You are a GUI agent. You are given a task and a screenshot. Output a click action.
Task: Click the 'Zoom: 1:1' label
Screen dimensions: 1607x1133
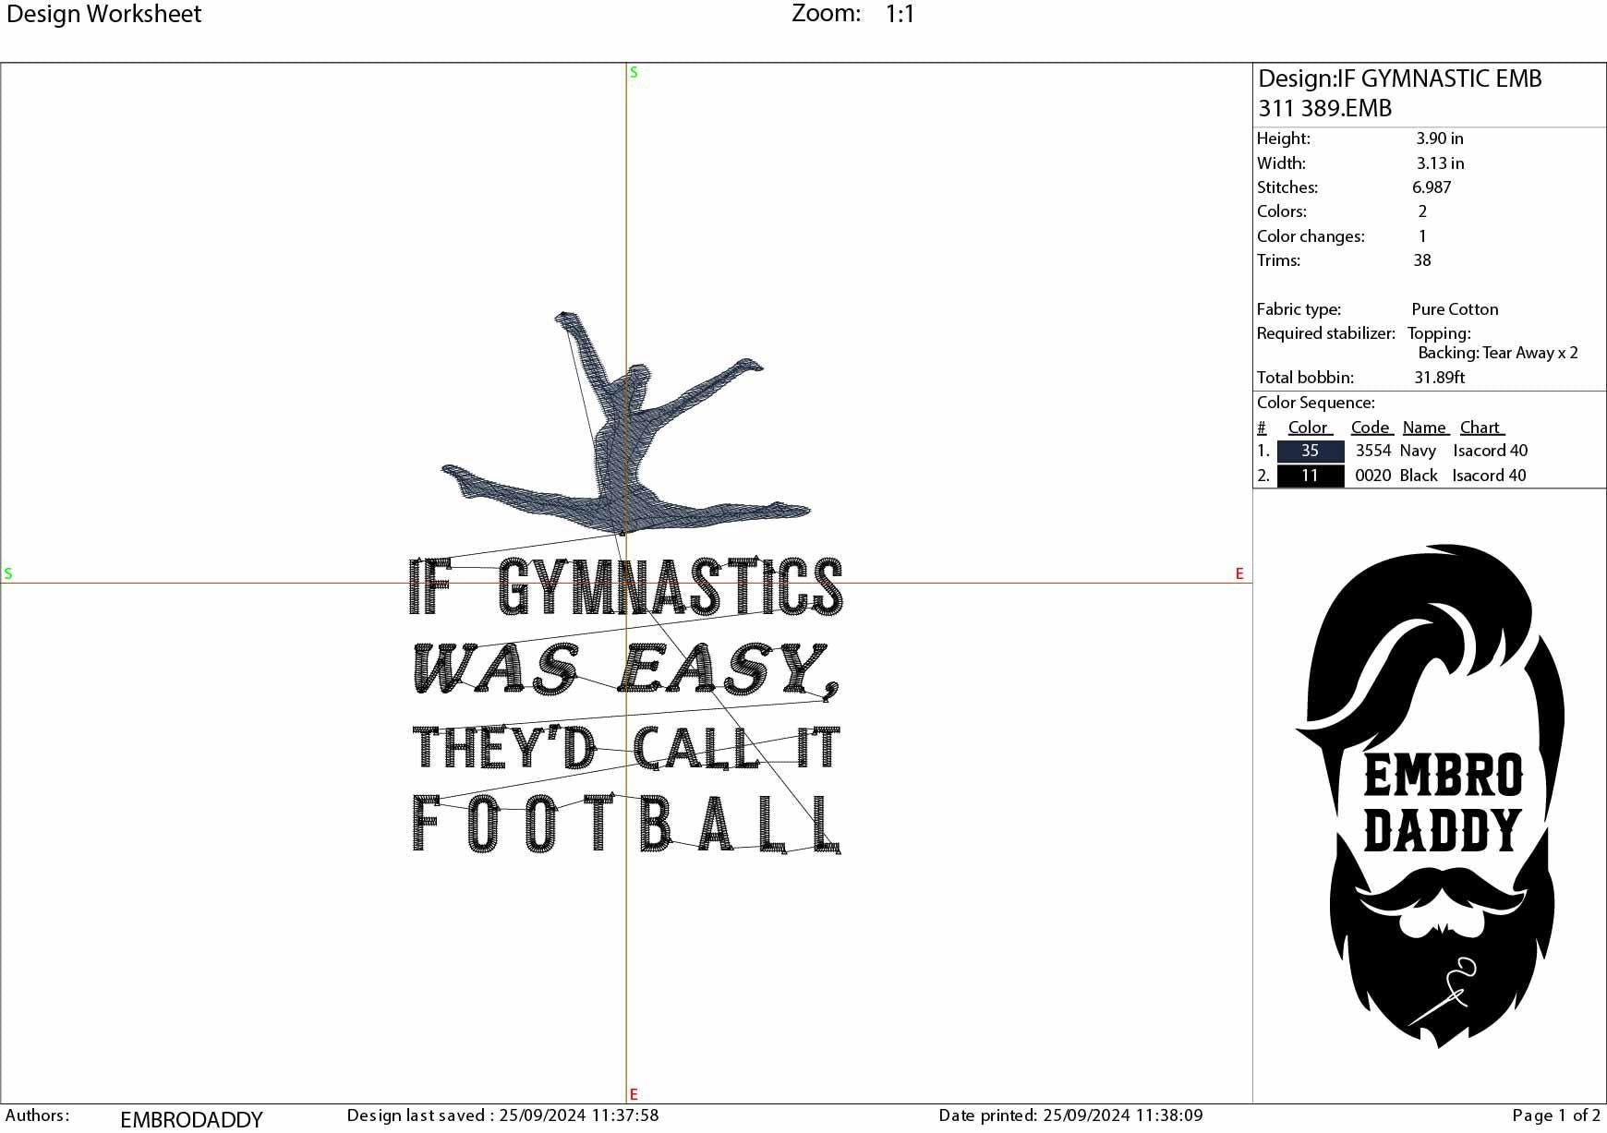[853, 14]
